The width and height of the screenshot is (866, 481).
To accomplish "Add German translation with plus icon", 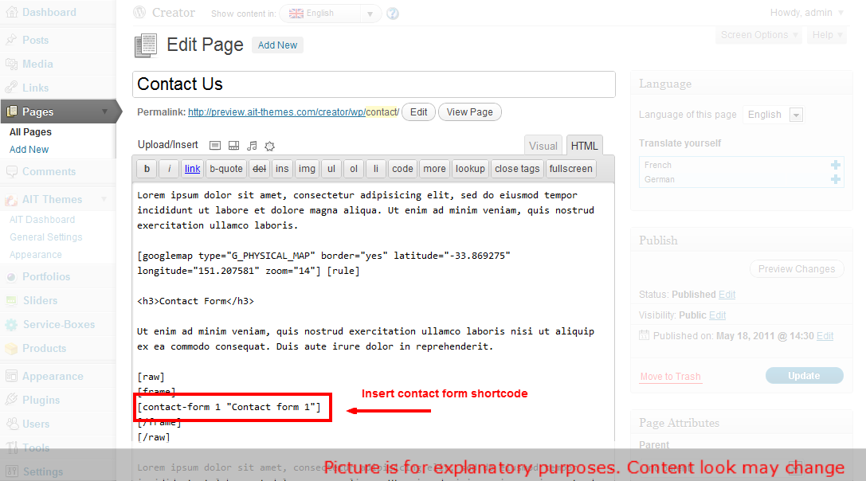I will (x=835, y=179).
